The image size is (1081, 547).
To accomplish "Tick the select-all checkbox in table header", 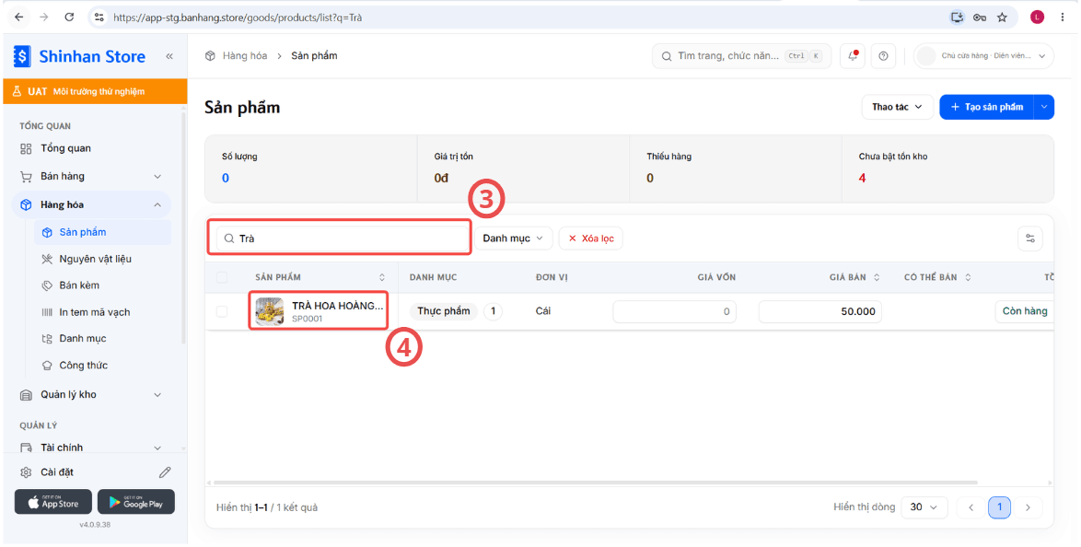I will (222, 277).
